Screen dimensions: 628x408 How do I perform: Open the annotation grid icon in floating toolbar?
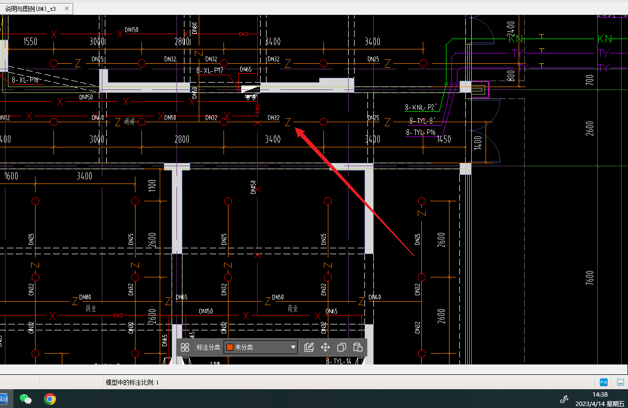click(x=185, y=347)
